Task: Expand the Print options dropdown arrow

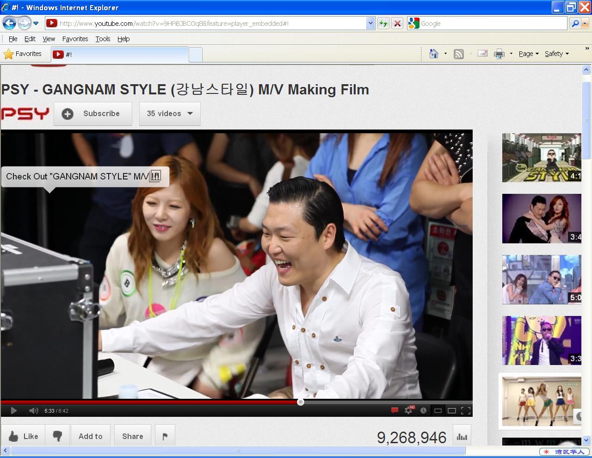Action: point(511,54)
